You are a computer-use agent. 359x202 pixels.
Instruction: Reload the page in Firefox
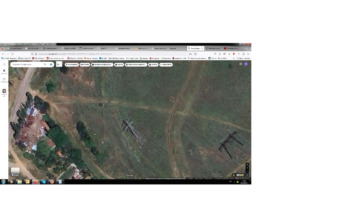[13, 54]
